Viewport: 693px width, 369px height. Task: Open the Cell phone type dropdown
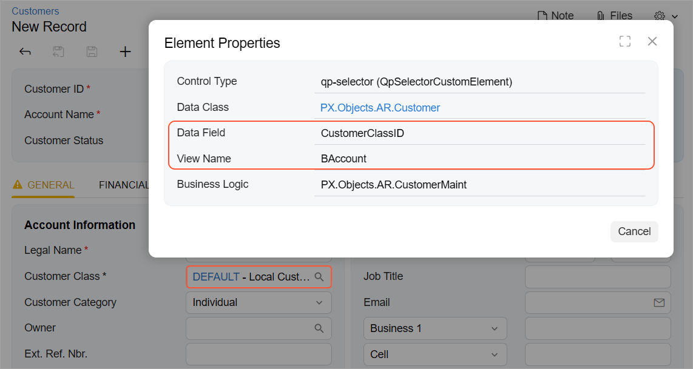[x=434, y=354]
